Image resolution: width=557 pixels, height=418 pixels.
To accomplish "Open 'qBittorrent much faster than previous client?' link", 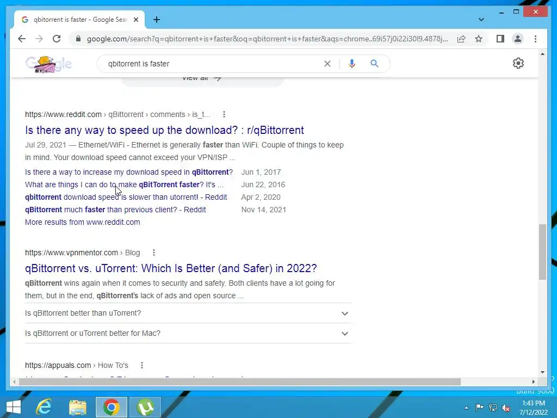I will (x=115, y=210).
